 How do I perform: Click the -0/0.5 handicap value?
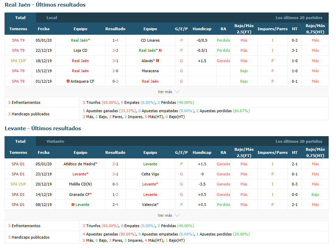click(x=202, y=40)
